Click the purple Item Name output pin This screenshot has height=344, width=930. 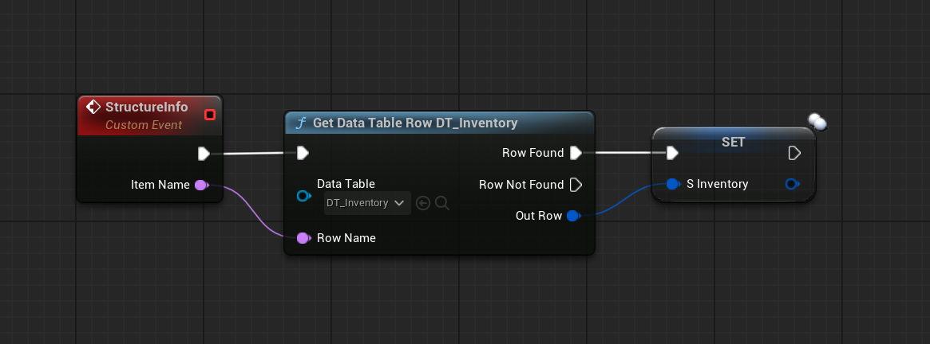(x=201, y=185)
